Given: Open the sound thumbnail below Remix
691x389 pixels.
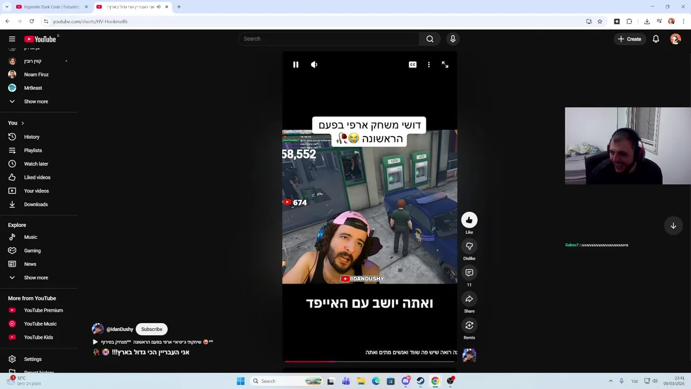Looking at the screenshot, I should 469,355.
